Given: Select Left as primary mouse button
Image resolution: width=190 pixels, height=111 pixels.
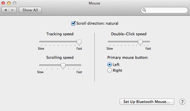Looking at the screenshot, I should coord(109,65).
